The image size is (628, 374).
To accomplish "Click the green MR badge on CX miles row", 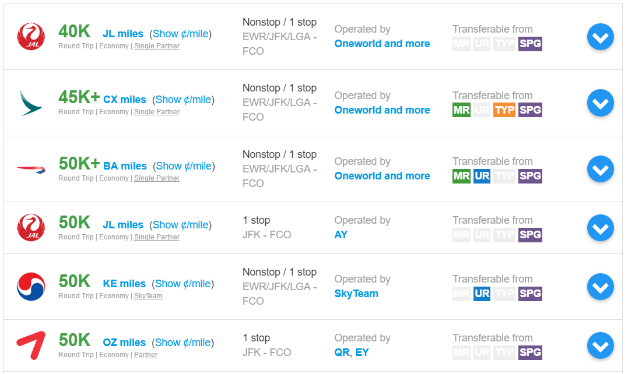I will tap(461, 110).
